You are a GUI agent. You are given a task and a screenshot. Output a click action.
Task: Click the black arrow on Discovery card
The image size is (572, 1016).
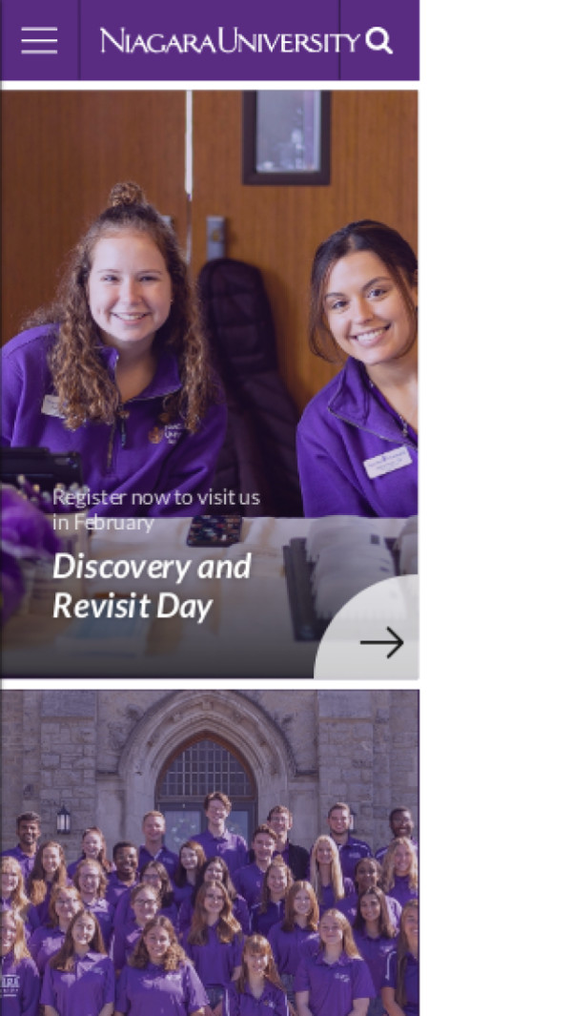(382, 643)
